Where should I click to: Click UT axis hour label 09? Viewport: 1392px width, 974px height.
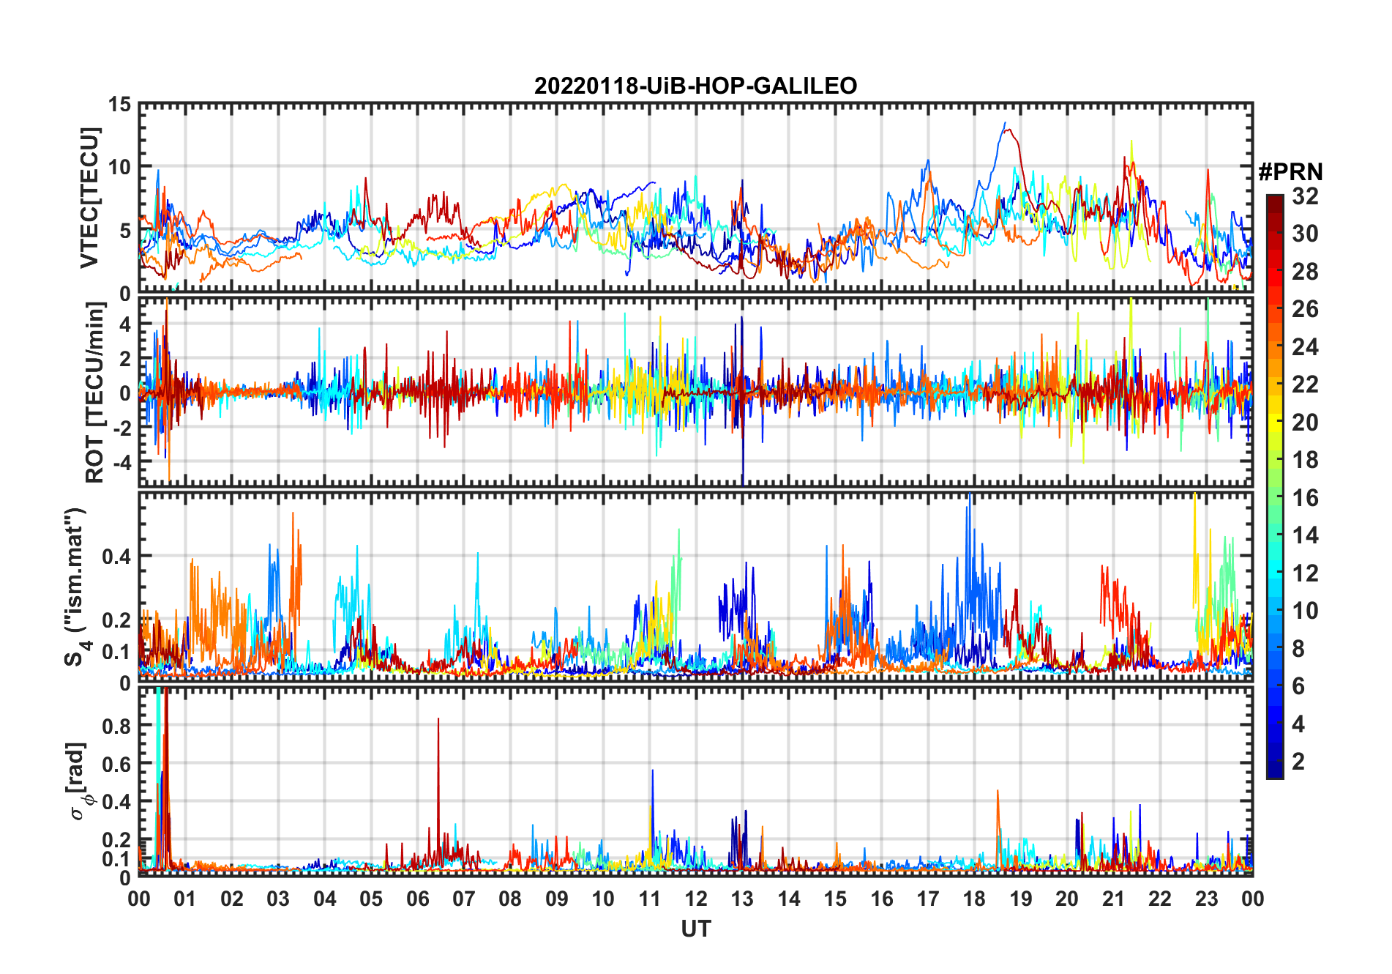(x=557, y=899)
